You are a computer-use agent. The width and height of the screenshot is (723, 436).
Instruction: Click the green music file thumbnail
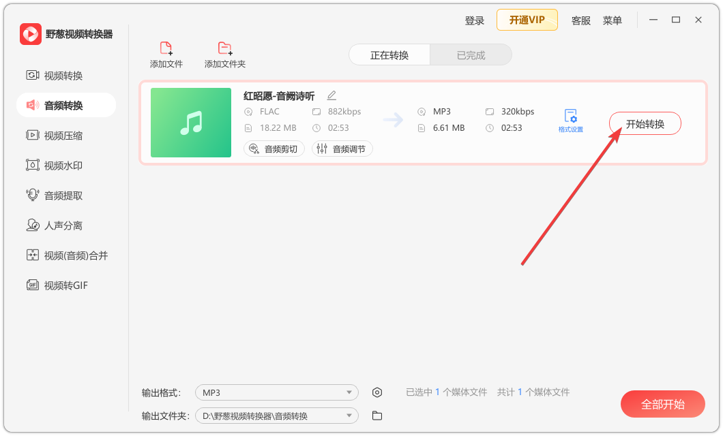pyautogui.click(x=190, y=123)
